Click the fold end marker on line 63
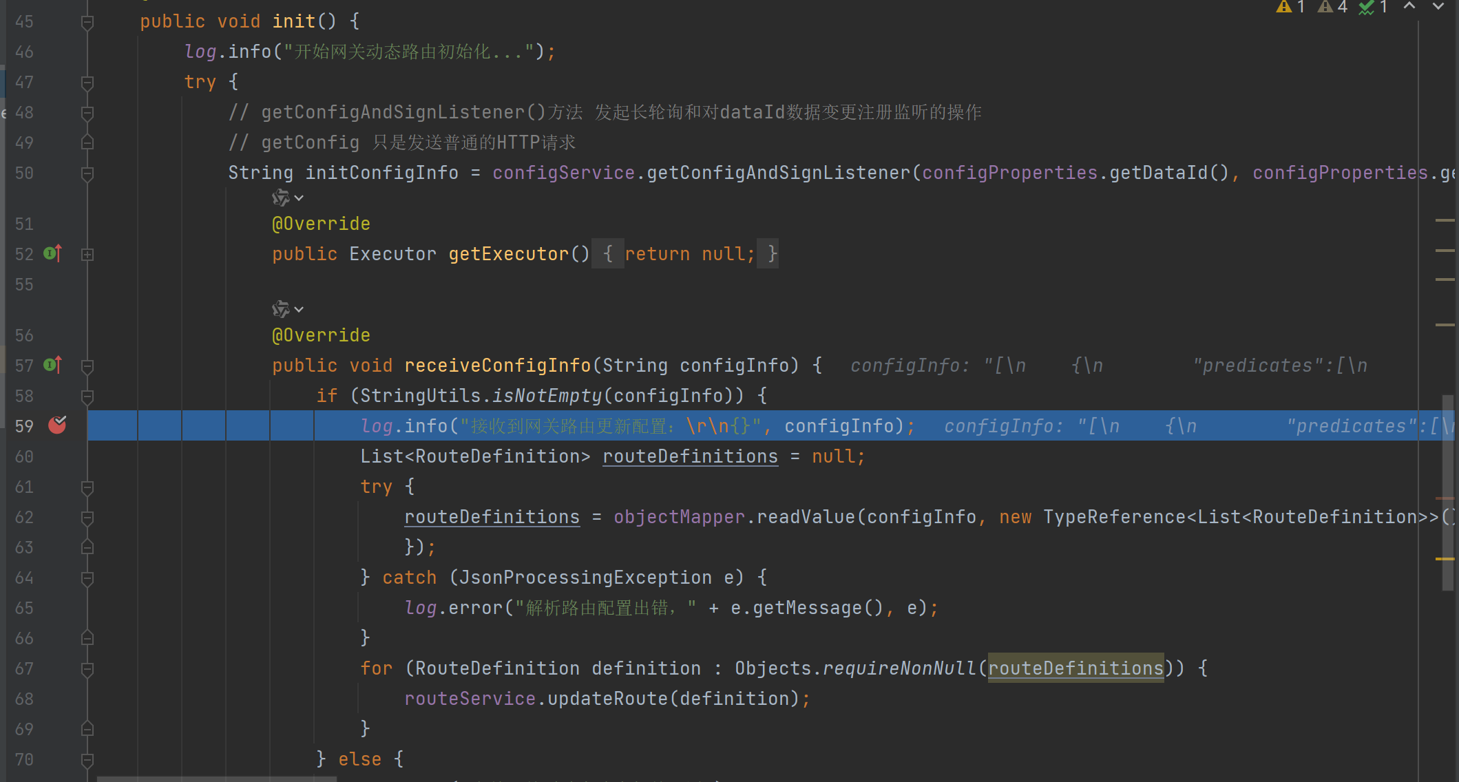 coord(87,547)
